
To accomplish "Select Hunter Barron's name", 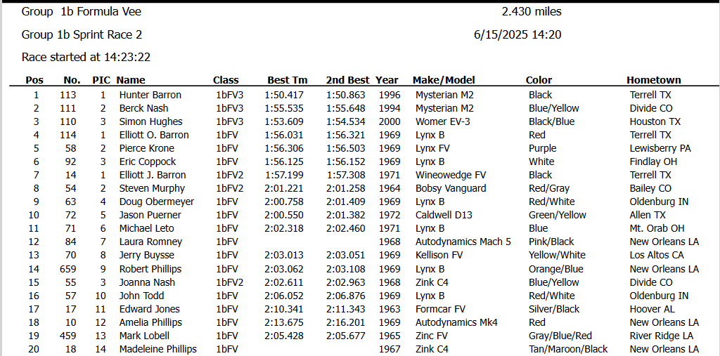I will [150, 95].
